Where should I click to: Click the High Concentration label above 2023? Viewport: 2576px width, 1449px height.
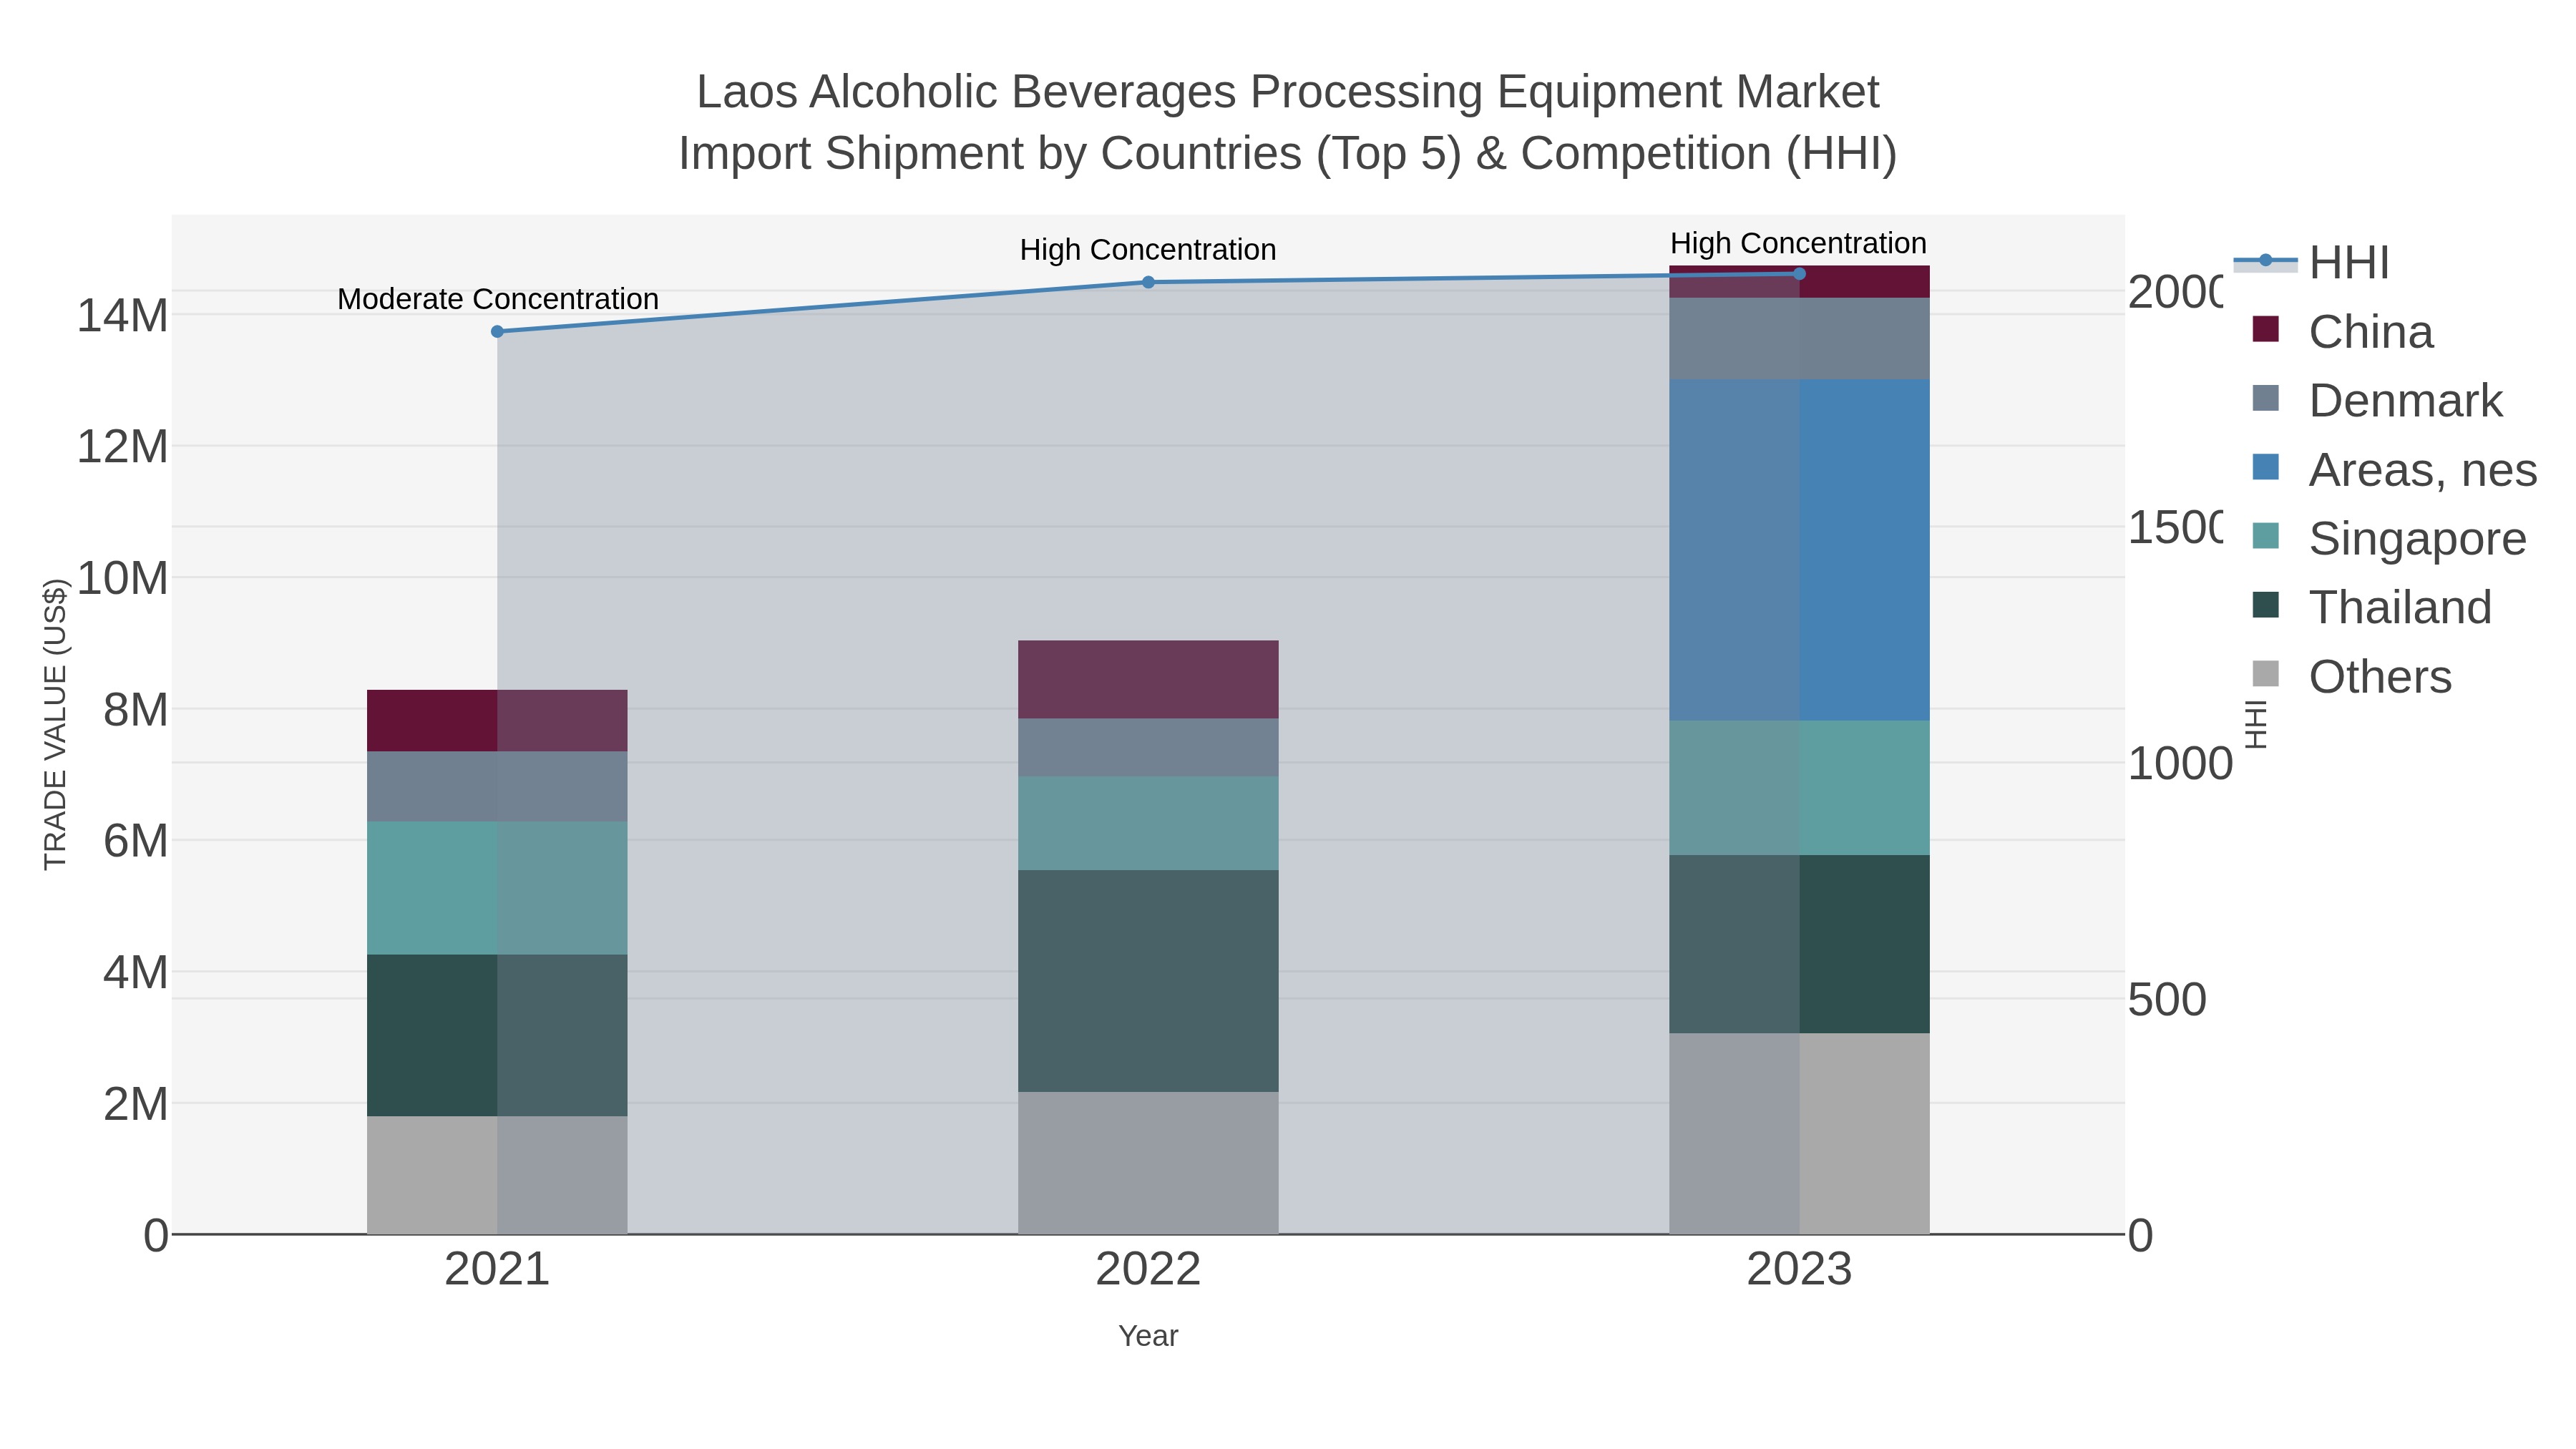[1798, 243]
